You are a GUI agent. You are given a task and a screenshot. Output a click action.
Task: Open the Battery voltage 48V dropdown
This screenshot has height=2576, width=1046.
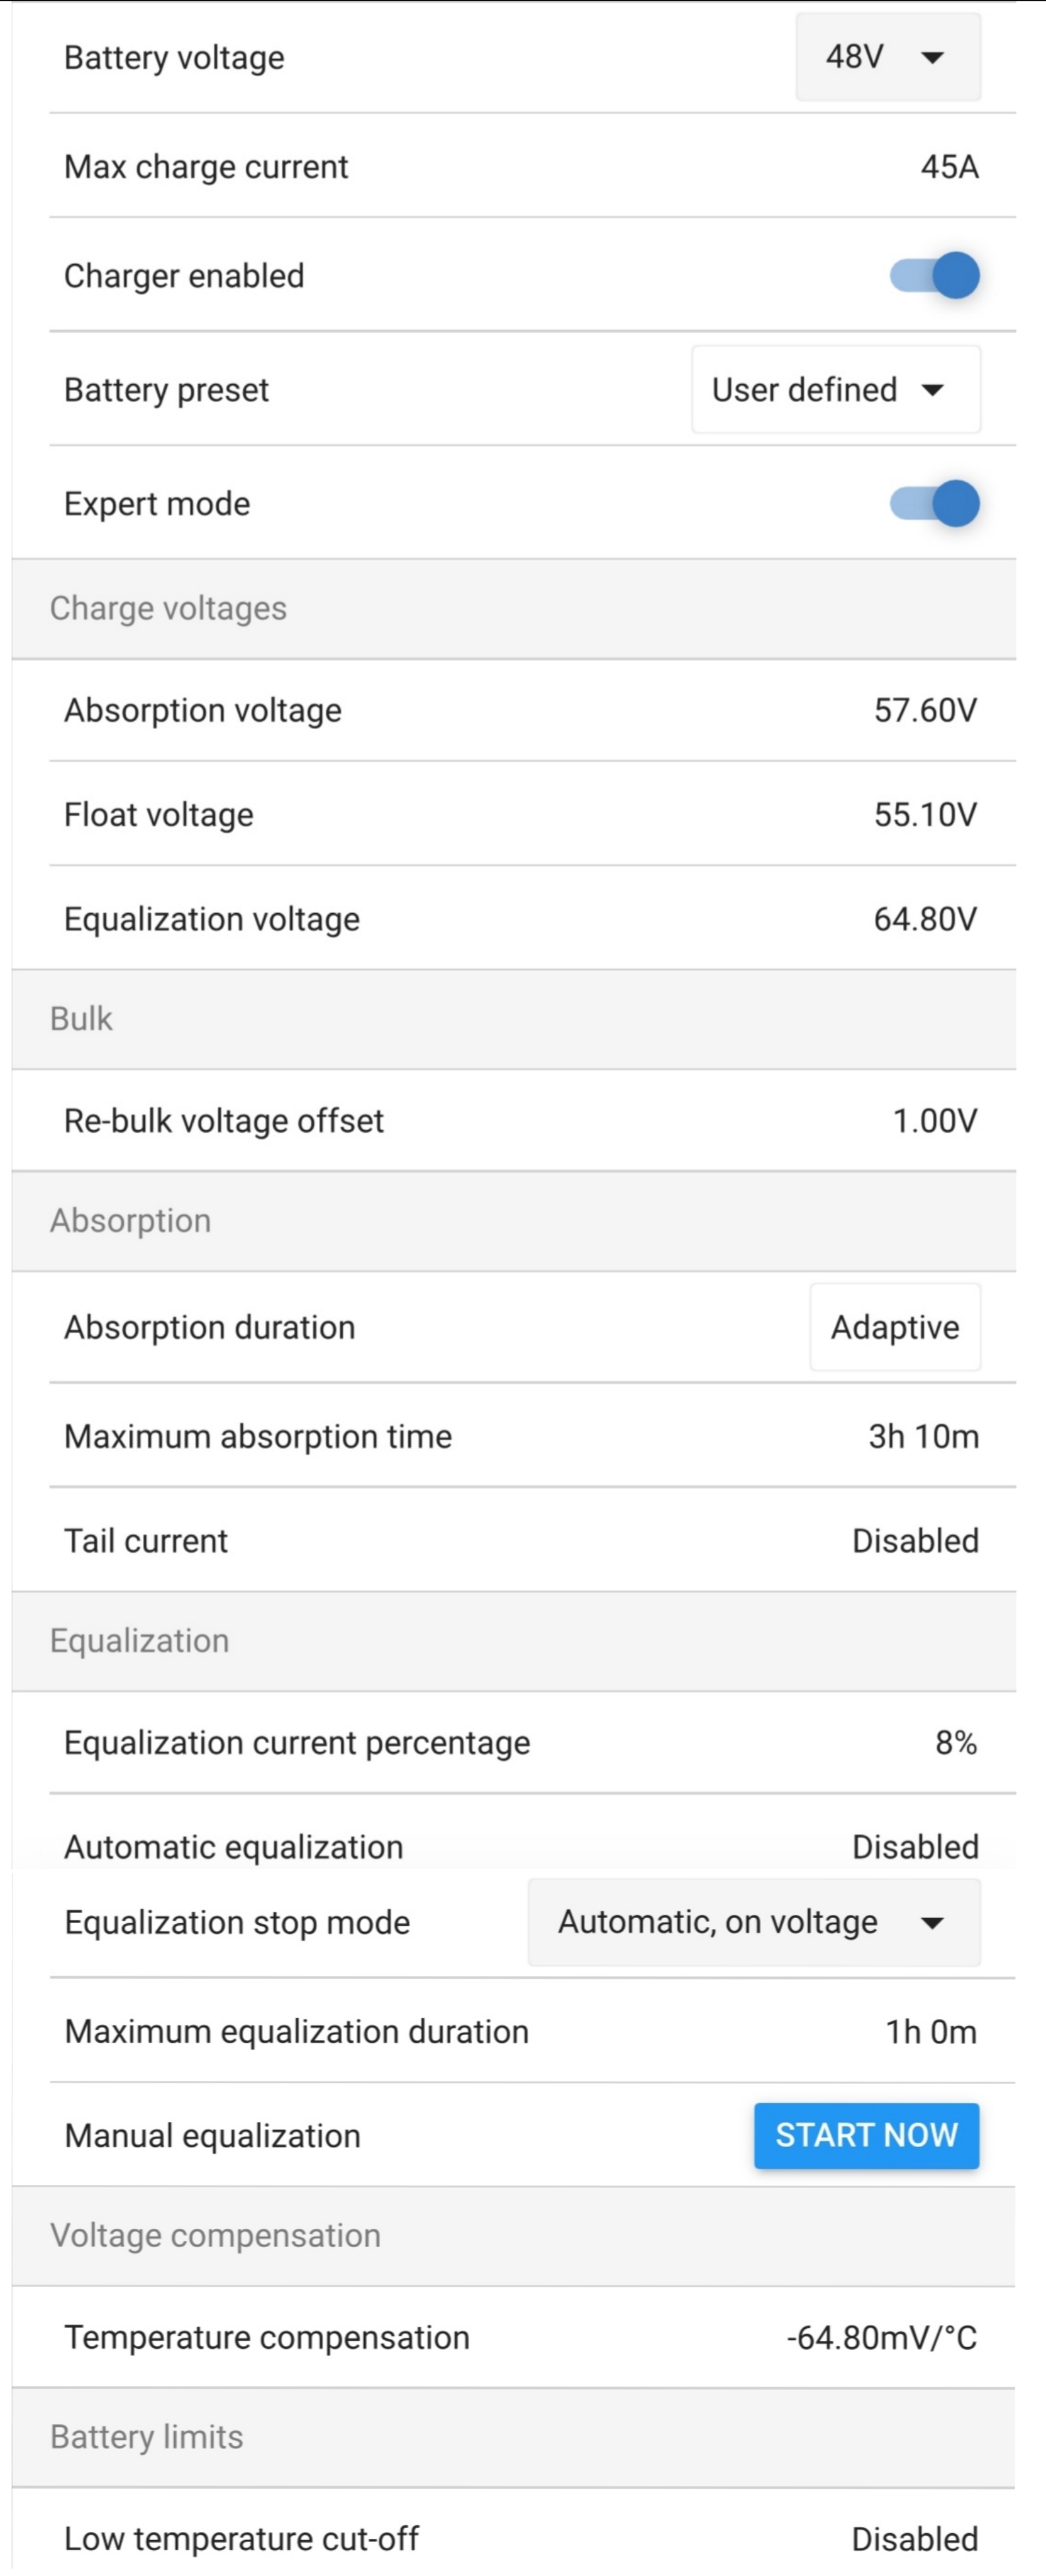(887, 57)
